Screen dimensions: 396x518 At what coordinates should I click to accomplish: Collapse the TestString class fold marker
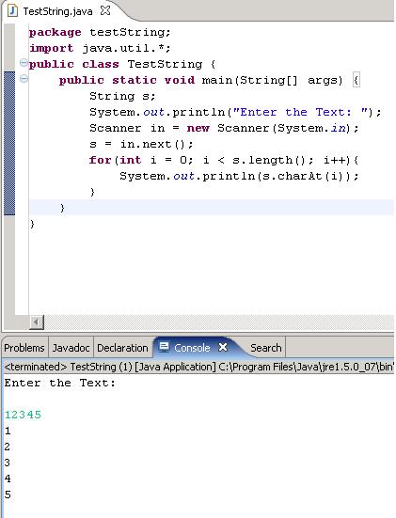point(24,62)
